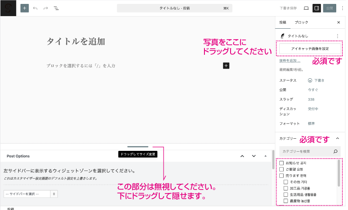This screenshot has height=210, width=348.
Task: Click the 下書き保存 button
Action: point(288,8)
